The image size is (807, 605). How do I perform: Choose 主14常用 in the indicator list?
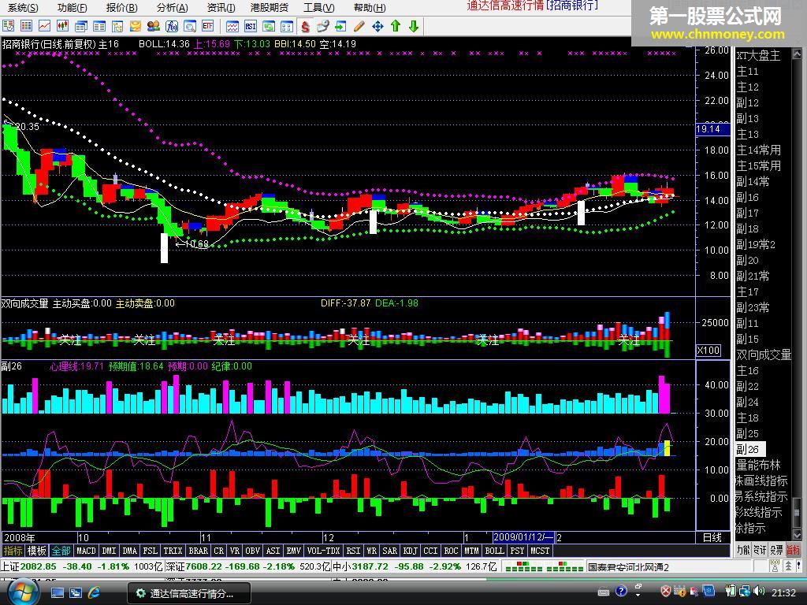759,150
